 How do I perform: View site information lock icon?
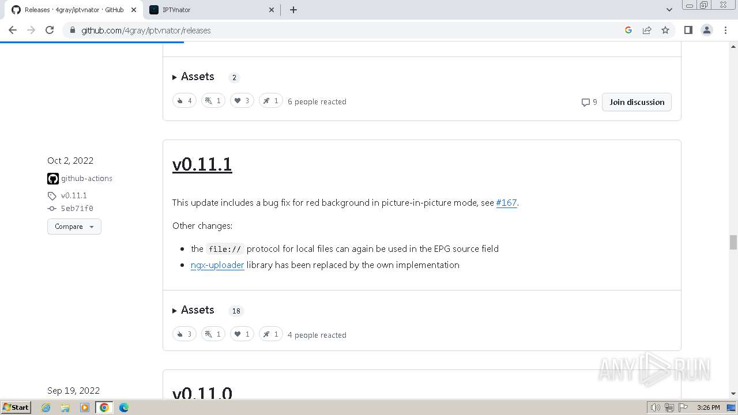click(72, 30)
